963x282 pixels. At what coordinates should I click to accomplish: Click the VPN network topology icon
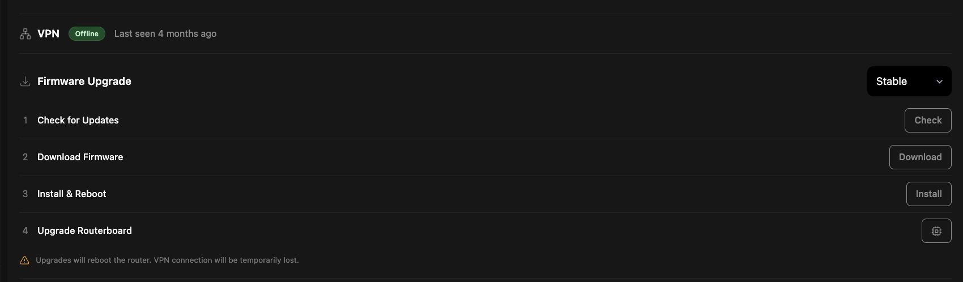25,34
